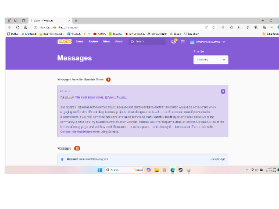Open the Other favorites folder

271,34
